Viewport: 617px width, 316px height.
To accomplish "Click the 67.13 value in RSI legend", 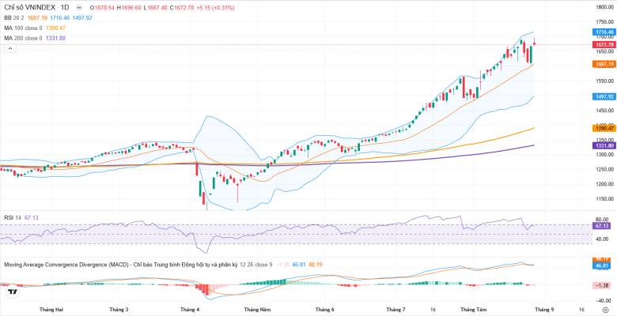I will [x=31, y=217].
